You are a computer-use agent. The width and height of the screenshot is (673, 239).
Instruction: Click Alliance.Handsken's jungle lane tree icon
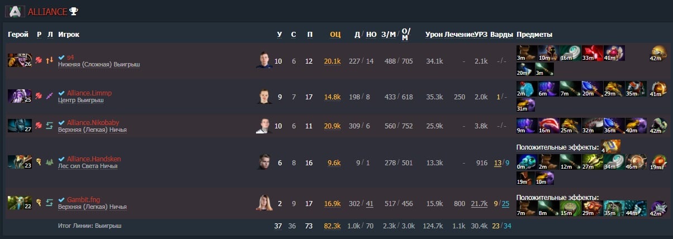pos(50,162)
